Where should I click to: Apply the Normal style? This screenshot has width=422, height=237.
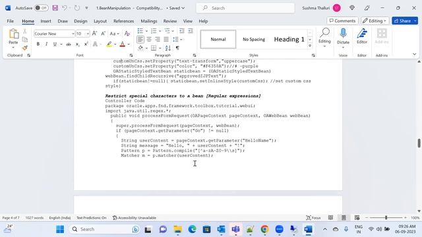point(218,39)
